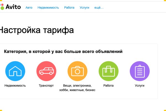Image resolution: width=166 pixels, height=111 pixels.
Task: Open Недвижимость in the top navigation bar
Action: [48, 7]
